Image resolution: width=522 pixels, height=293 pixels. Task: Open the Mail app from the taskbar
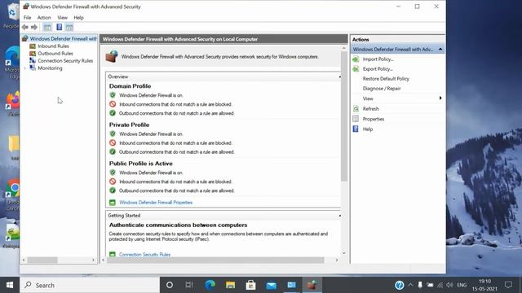pyautogui.click(x=271, y=285)
